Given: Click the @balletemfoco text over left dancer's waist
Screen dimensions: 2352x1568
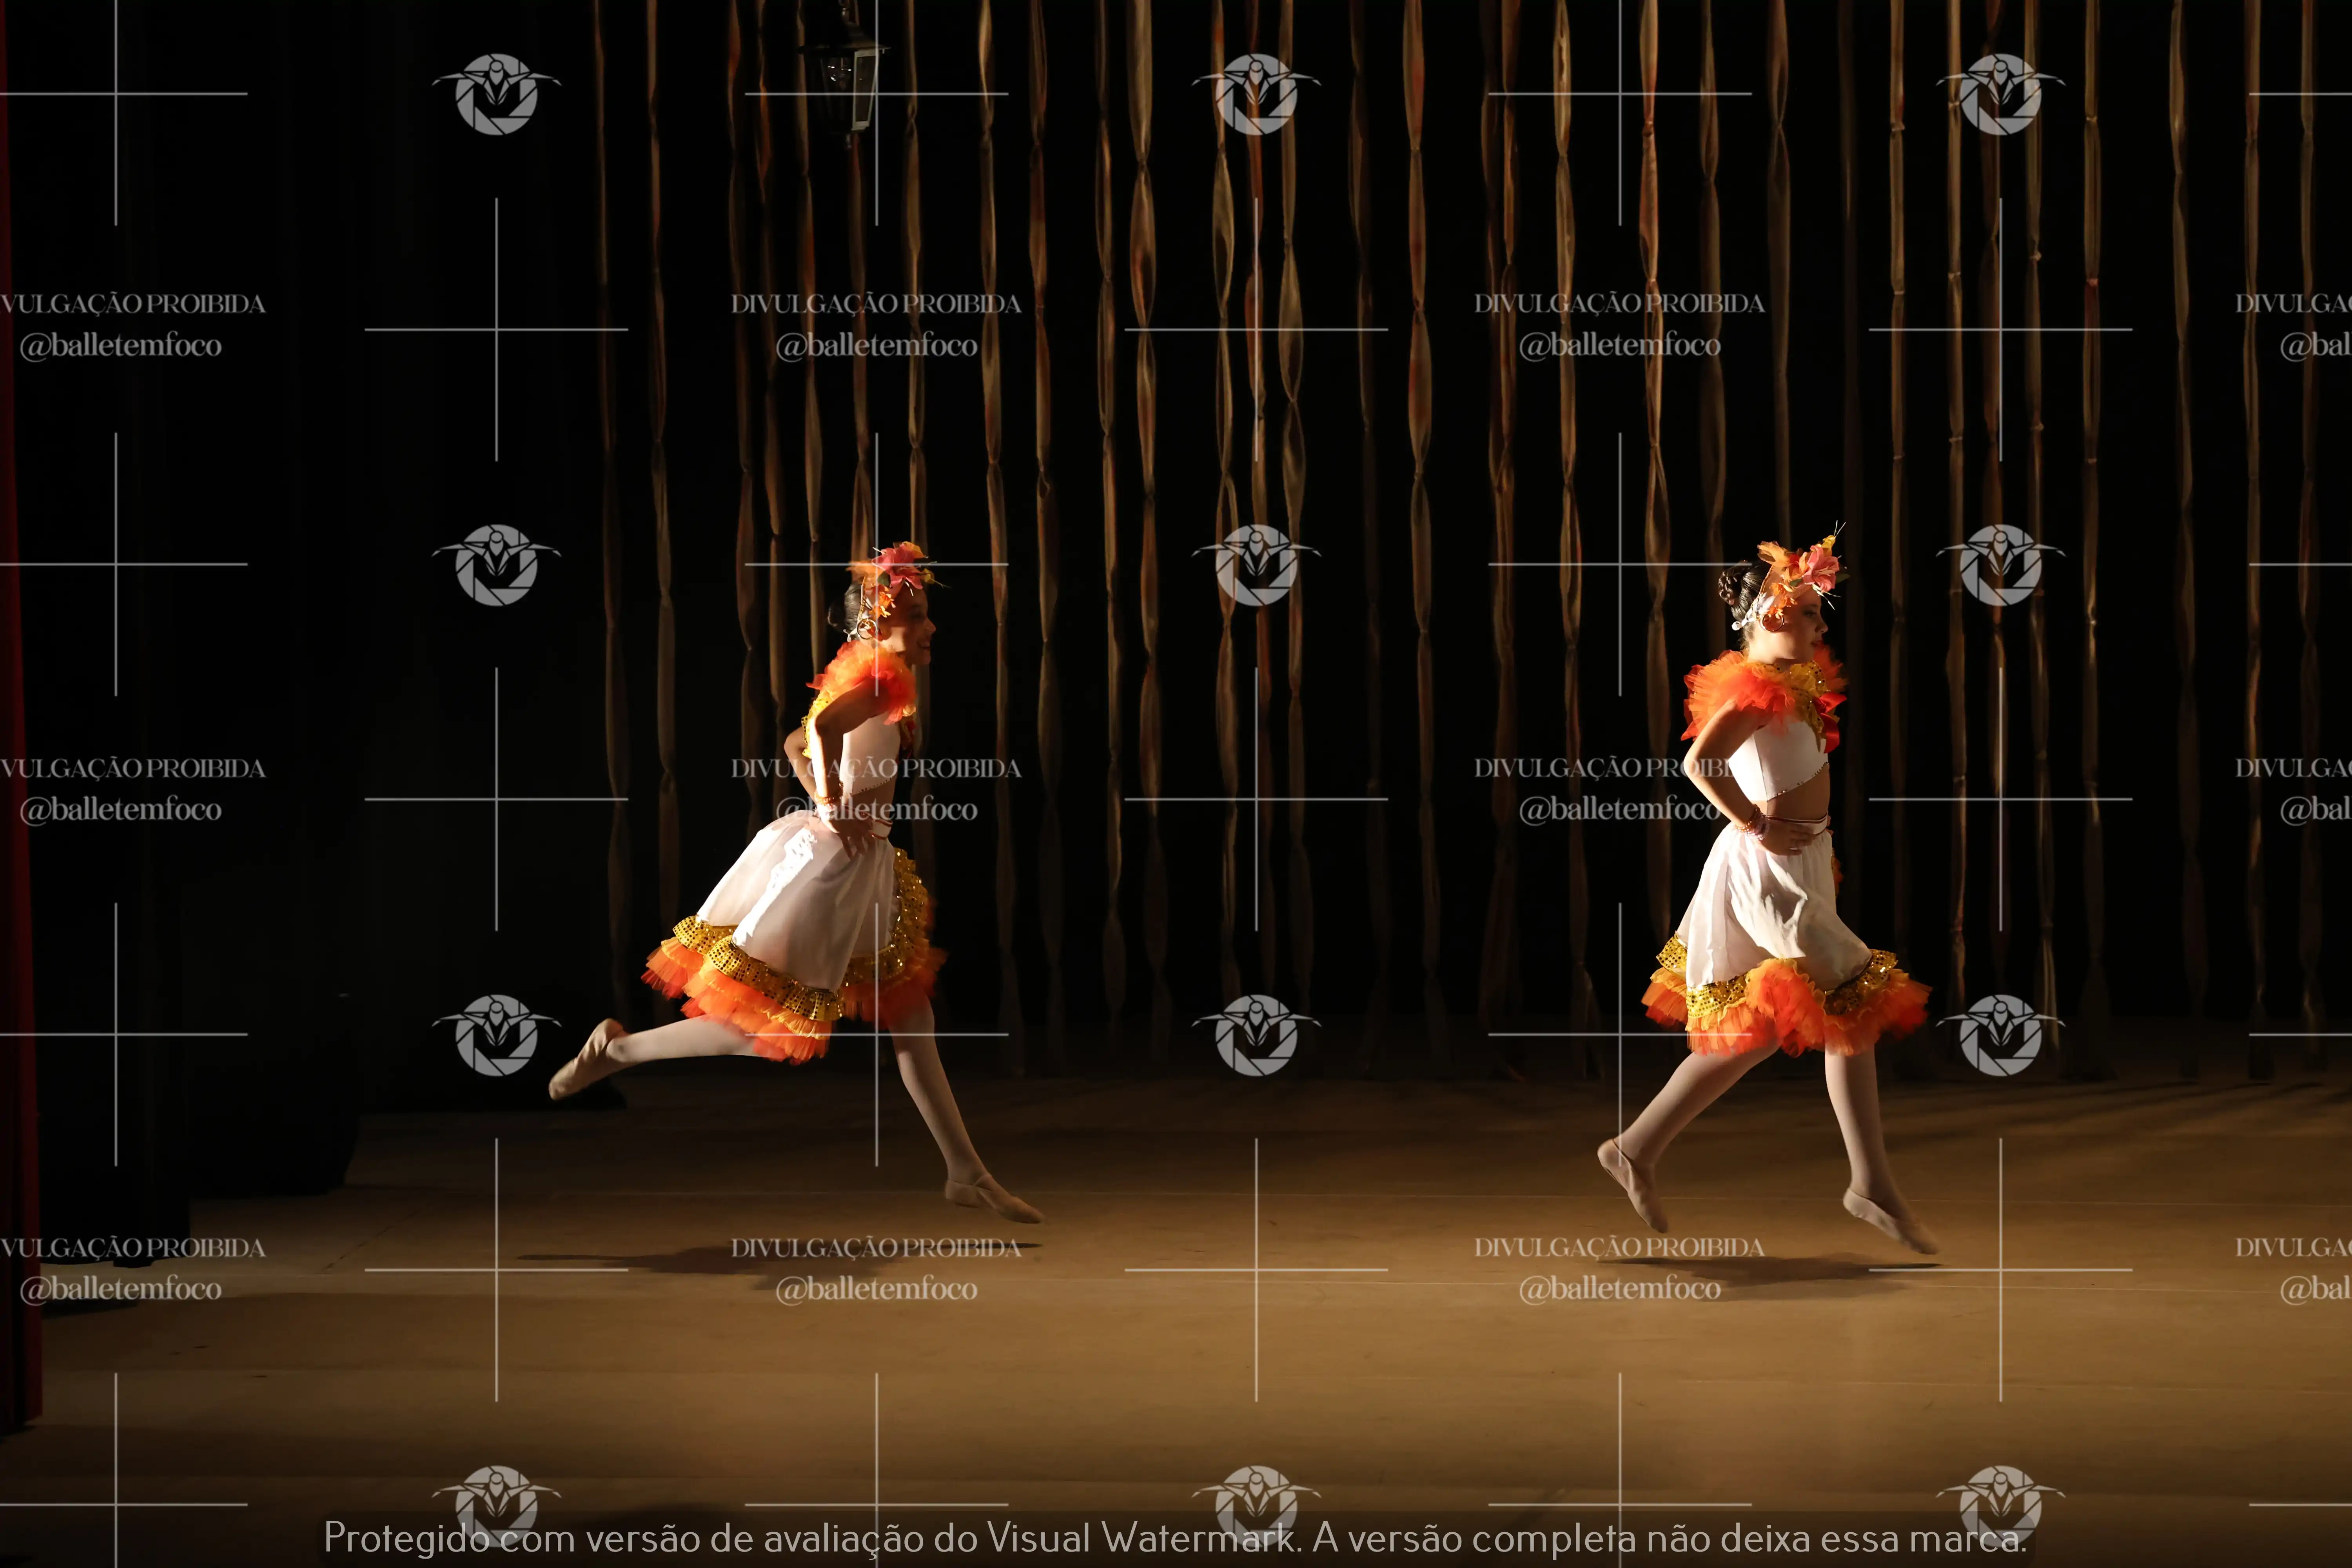Looking at the screenshot, I should 876,809.
